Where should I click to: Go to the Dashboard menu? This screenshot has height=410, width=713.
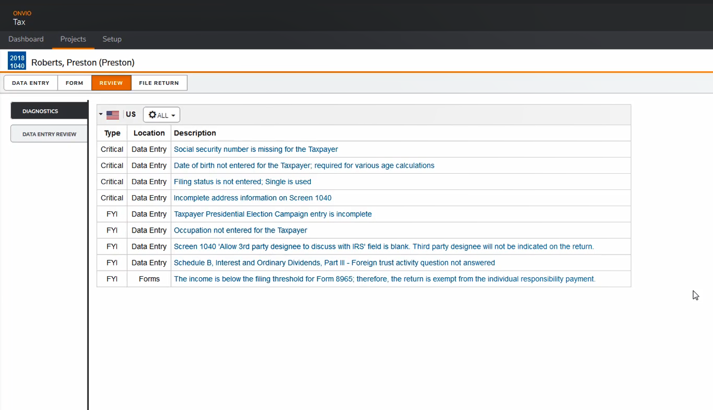[x=26, y=39]
